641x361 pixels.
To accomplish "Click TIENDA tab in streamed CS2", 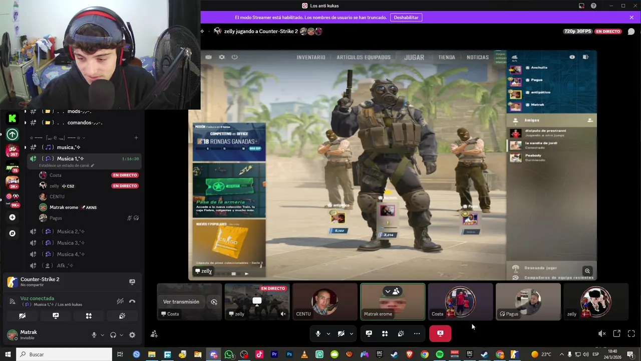I will 447,57.
